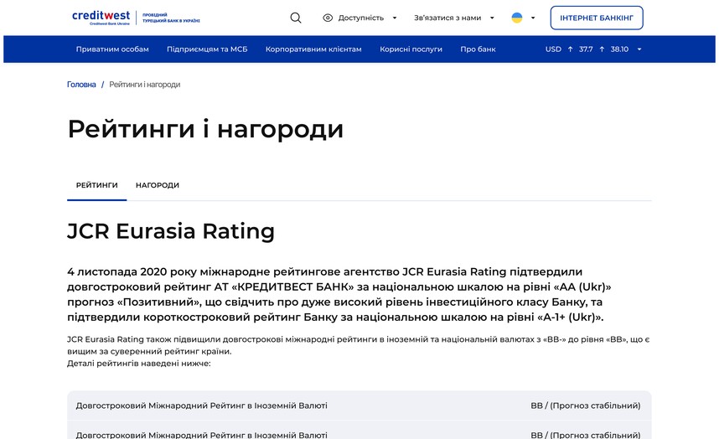Viewport: 719px width, 439px height.
Task: Click the Доступність label
Action: coord(361,18)
